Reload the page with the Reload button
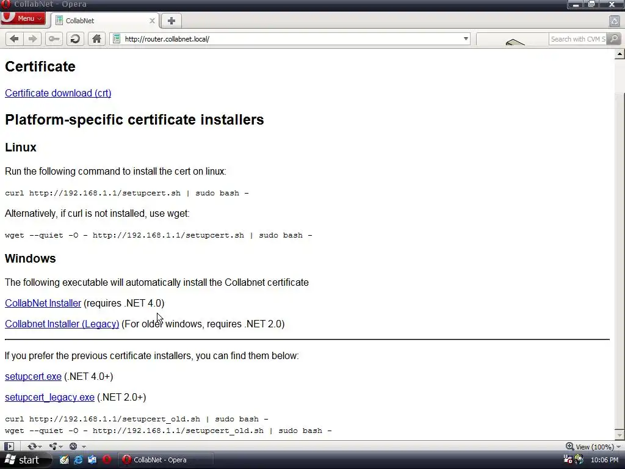This screenshot has height=469, width=625. coord(75,38)
